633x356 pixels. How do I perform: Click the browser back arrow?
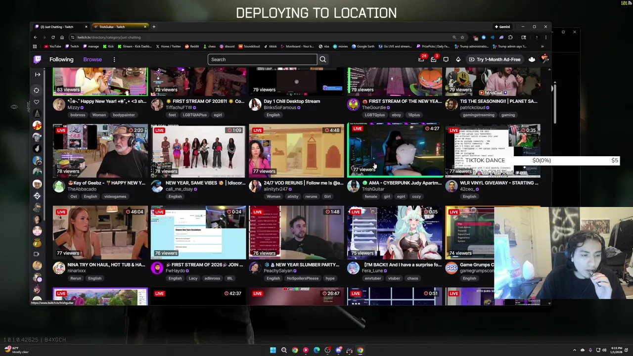pos(35,37)
